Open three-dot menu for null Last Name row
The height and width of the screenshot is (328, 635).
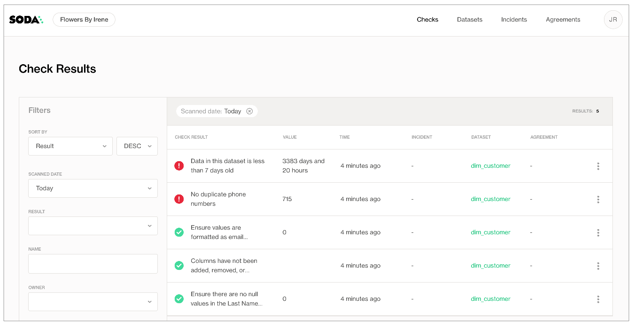tap(598, 299)
